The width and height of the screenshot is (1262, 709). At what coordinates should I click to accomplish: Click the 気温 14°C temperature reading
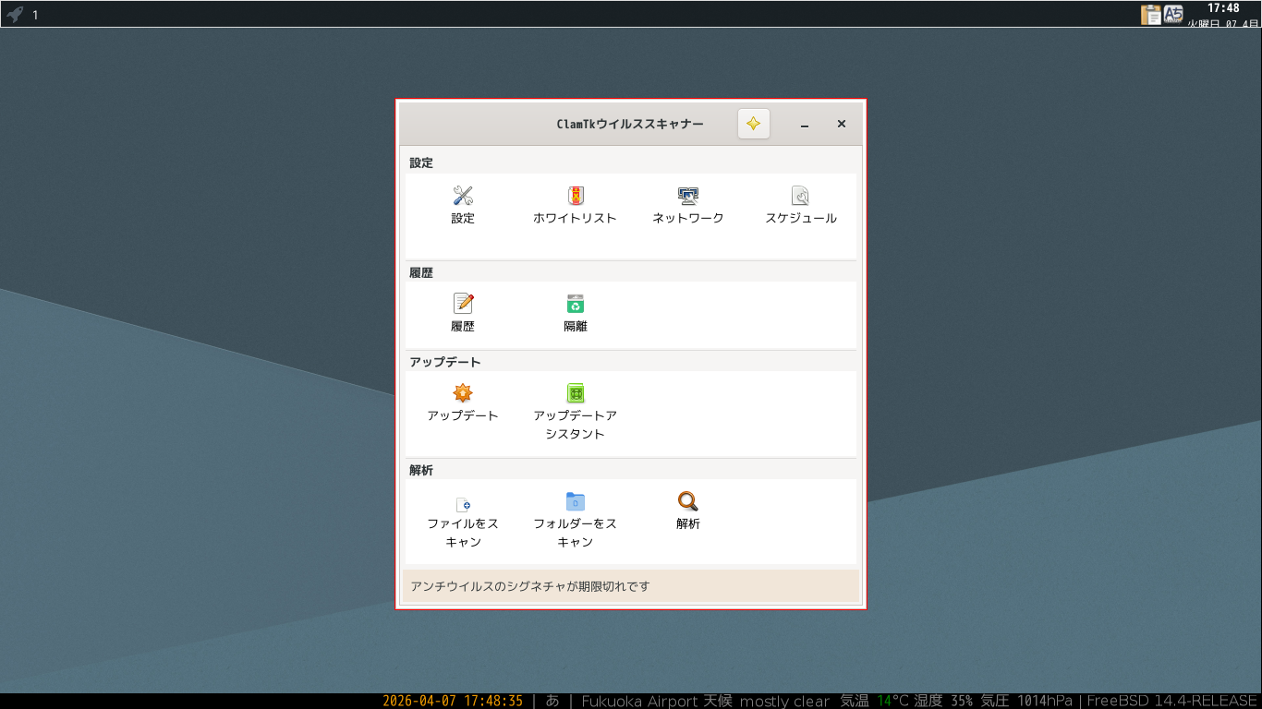pyautogui.click(x=875, y=701)
